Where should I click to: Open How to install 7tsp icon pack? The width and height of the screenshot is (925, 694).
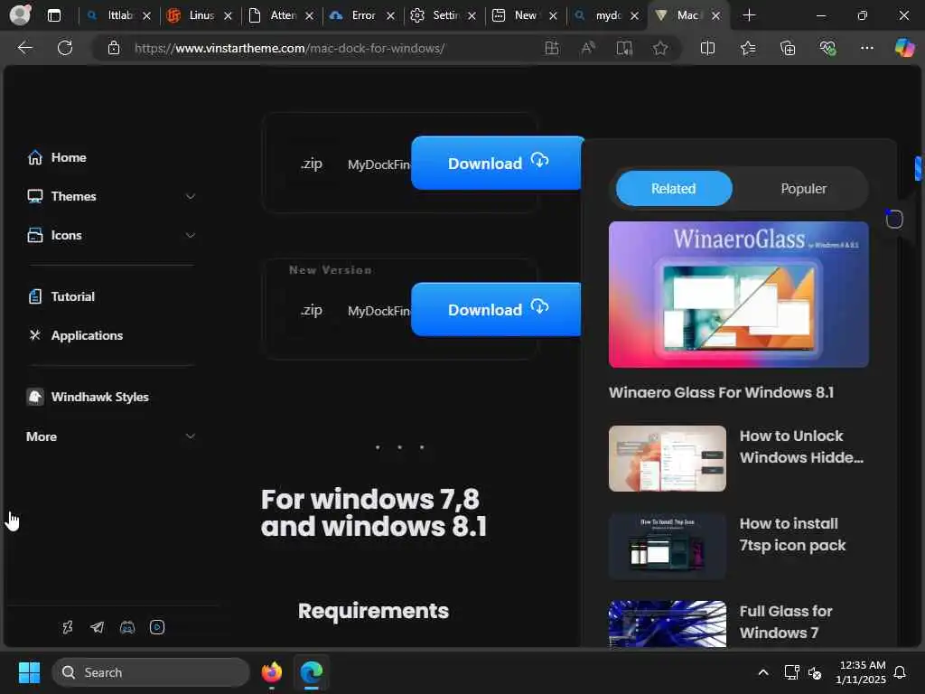pos(792,535)
